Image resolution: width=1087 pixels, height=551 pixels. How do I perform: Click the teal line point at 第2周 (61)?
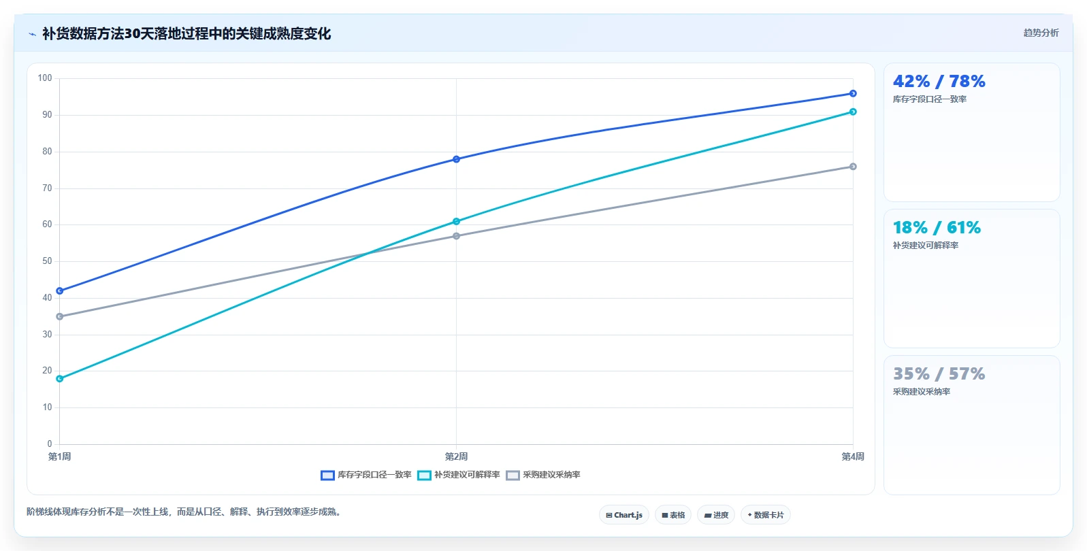(456, 221)
